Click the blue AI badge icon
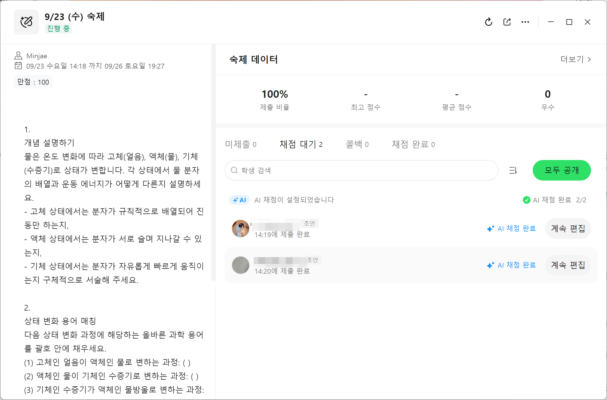Screen dimensions: 607x400 tap(239, 200)
